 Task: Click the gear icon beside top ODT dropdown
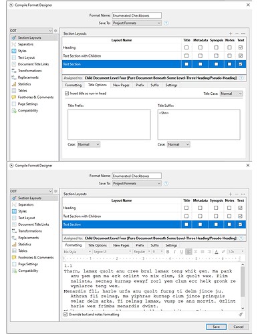tap(55, 31)
